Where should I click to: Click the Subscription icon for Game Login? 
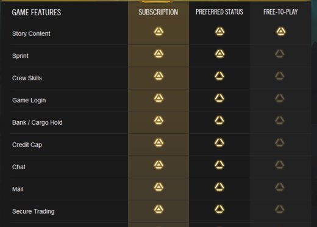[158, 98]
